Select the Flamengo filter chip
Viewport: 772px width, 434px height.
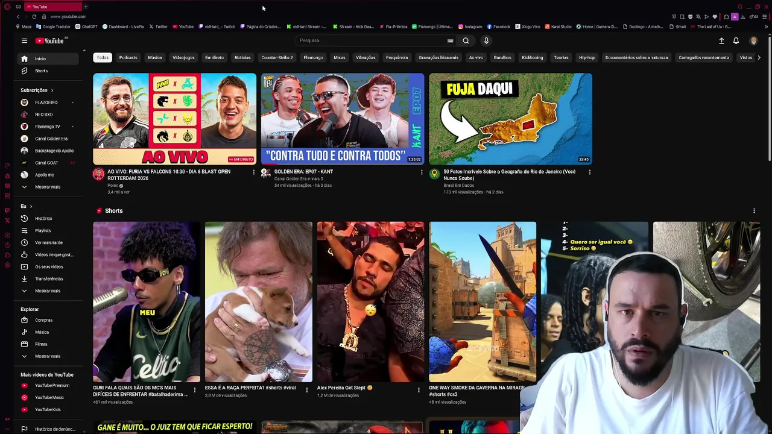[313, 57]
